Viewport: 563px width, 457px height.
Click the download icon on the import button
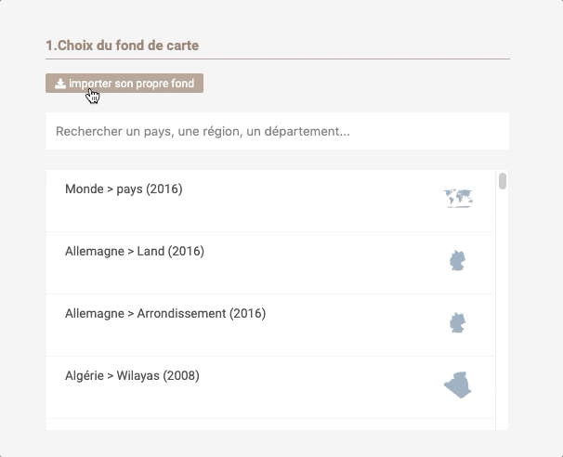[59, 84]
